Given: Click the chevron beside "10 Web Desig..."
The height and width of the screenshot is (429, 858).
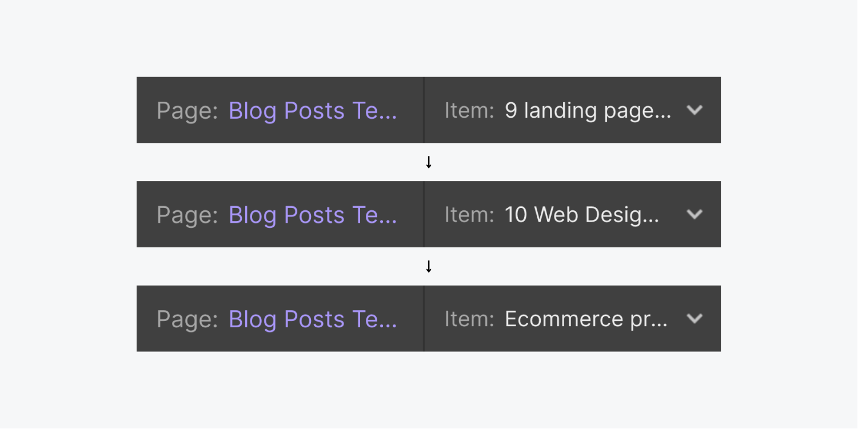Looking at the screenshot, I should [695, 214].
